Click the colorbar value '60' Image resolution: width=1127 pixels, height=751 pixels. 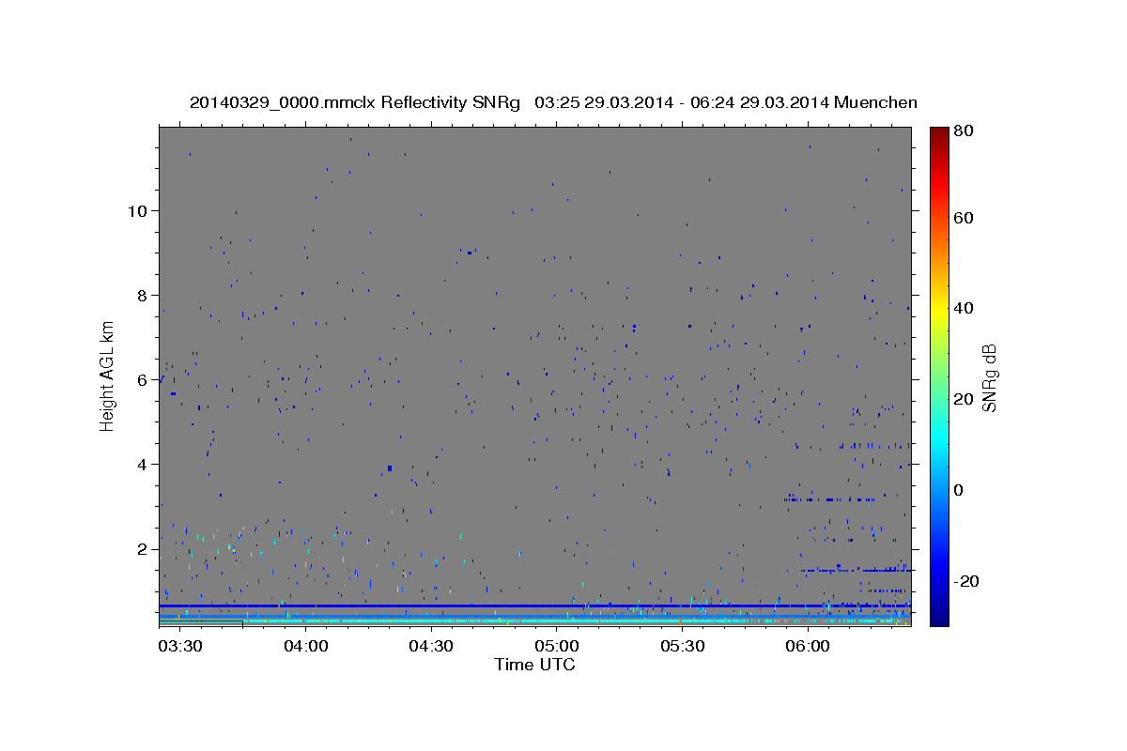pyautogui.click(x=963, y=218)
